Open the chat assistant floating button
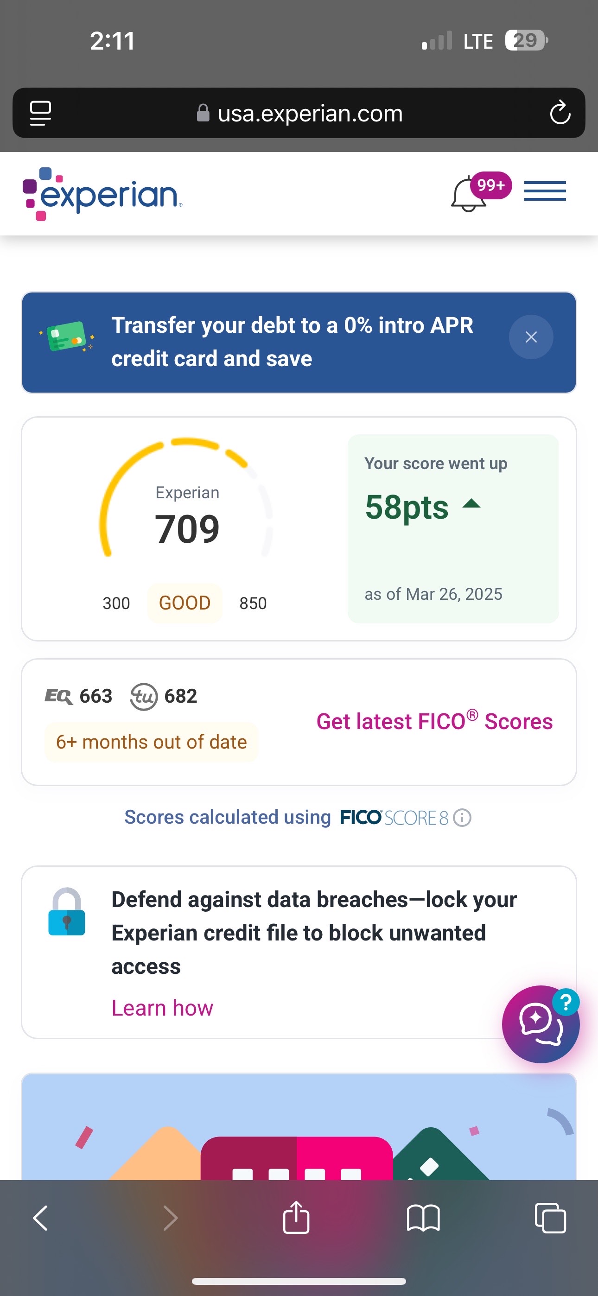The image size is (598, 1296). click(541, 1024)
